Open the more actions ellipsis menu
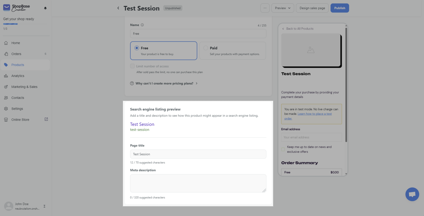Viewport: 424px width, 216px height. point(265,8)
